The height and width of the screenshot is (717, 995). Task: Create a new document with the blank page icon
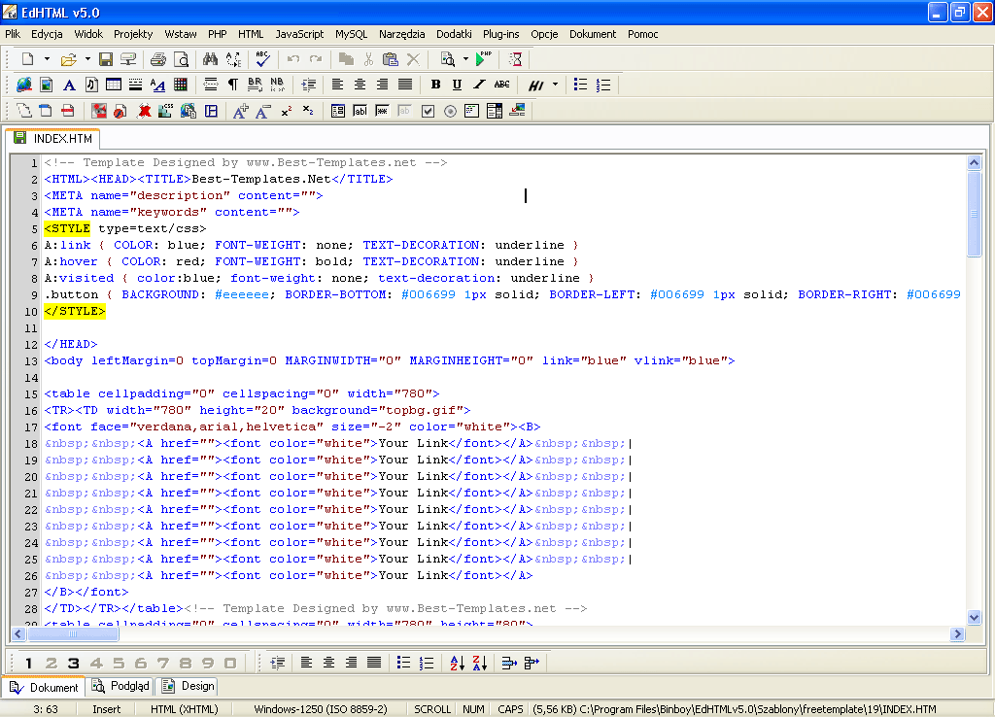coord(27,59)
